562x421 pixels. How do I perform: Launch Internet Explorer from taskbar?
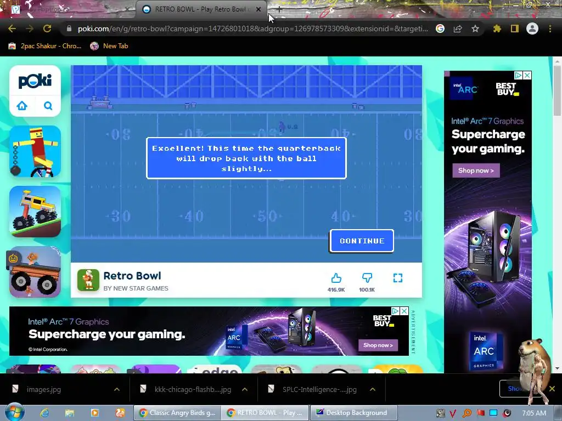[x=44, y=413]
